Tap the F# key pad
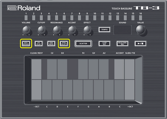The width and height of the screenshot is (167, 119). [x=83, y=69]
